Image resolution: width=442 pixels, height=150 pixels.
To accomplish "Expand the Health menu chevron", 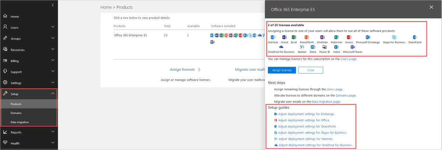I will (53, 143).
